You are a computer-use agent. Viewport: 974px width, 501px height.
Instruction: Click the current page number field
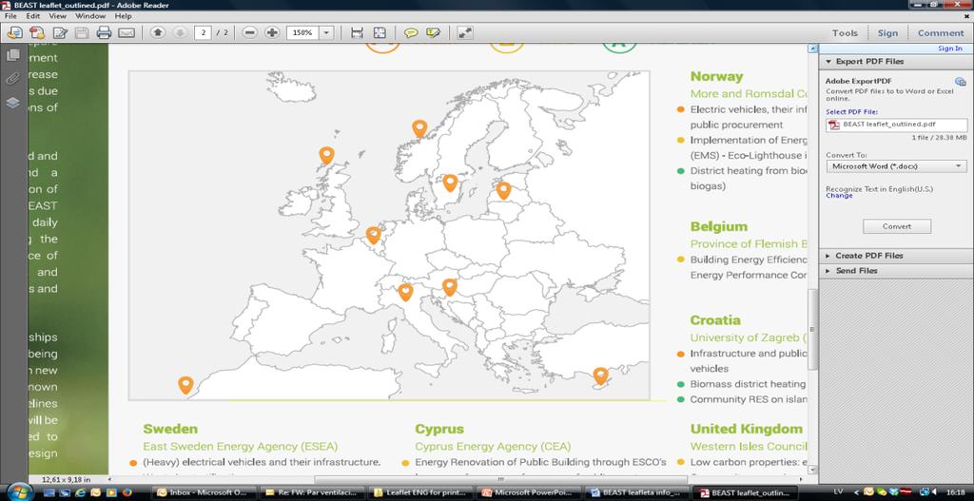coord(203,32)
